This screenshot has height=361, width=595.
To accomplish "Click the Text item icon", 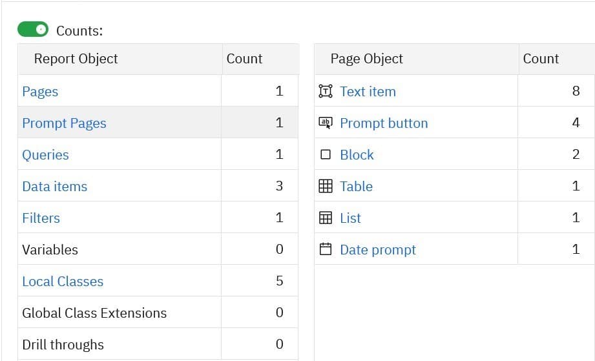I will click(326, 91).
